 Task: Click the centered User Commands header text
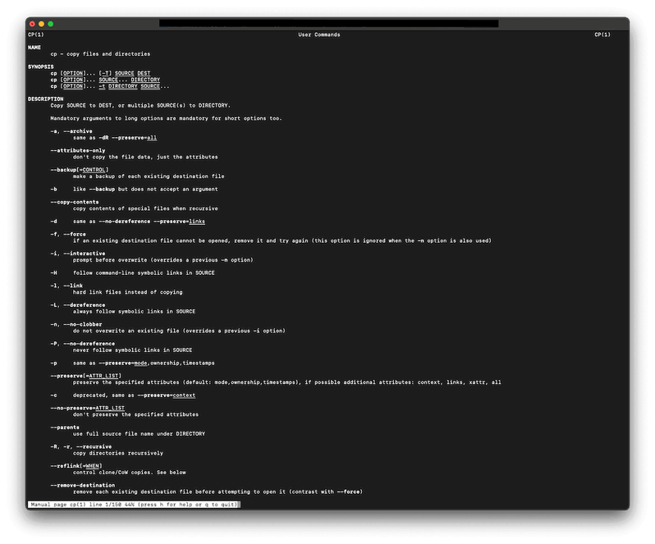(x=319, y=34)
